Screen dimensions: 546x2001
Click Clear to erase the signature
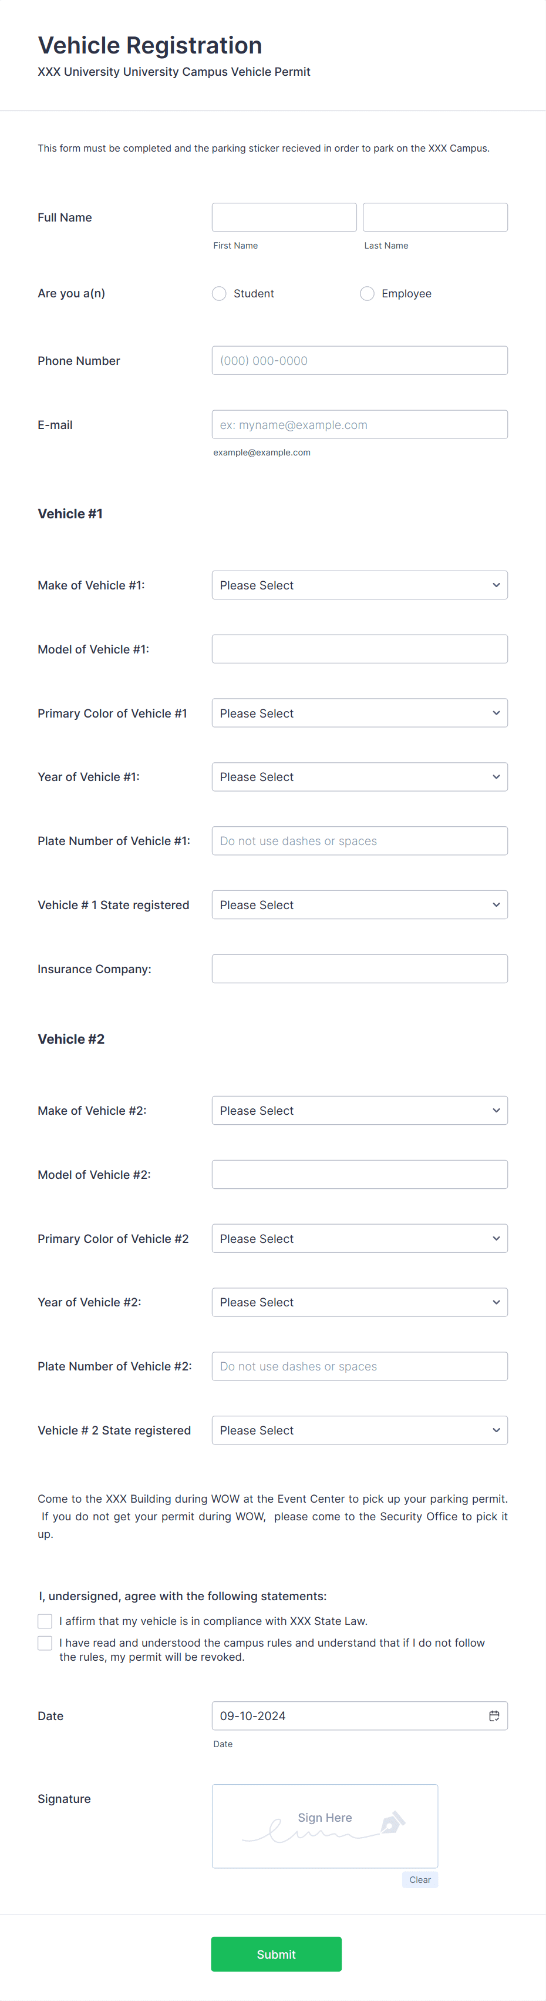420,1880
